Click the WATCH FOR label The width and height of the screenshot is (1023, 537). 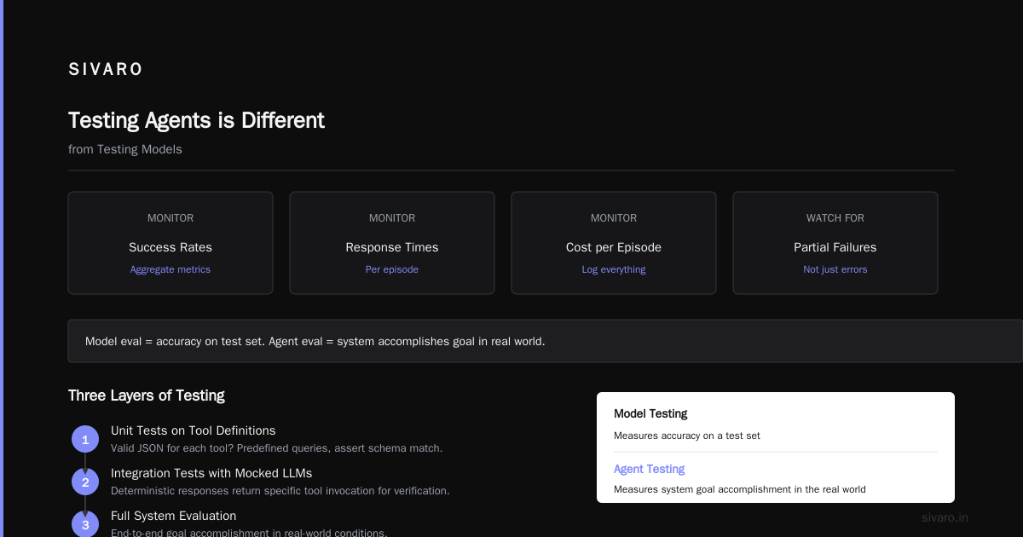point(835,218)
